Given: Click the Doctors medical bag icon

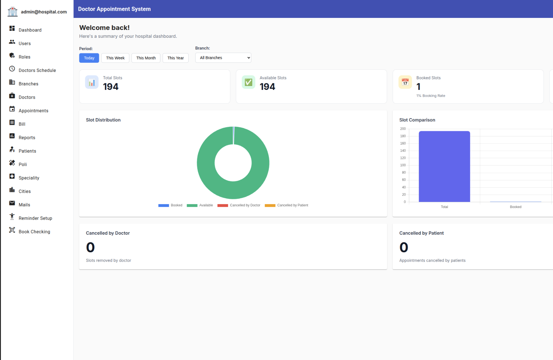Looking at the screenshot, I should (x=12, y=96).
